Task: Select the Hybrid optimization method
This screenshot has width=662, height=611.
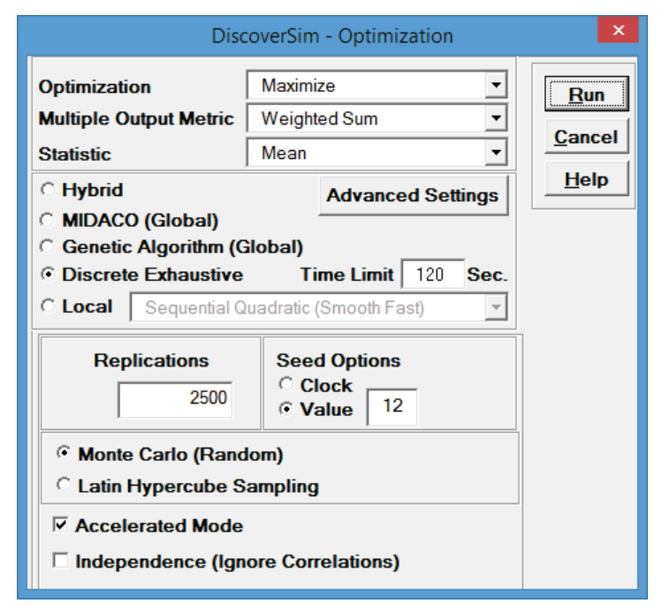Action: pos(48,190)
